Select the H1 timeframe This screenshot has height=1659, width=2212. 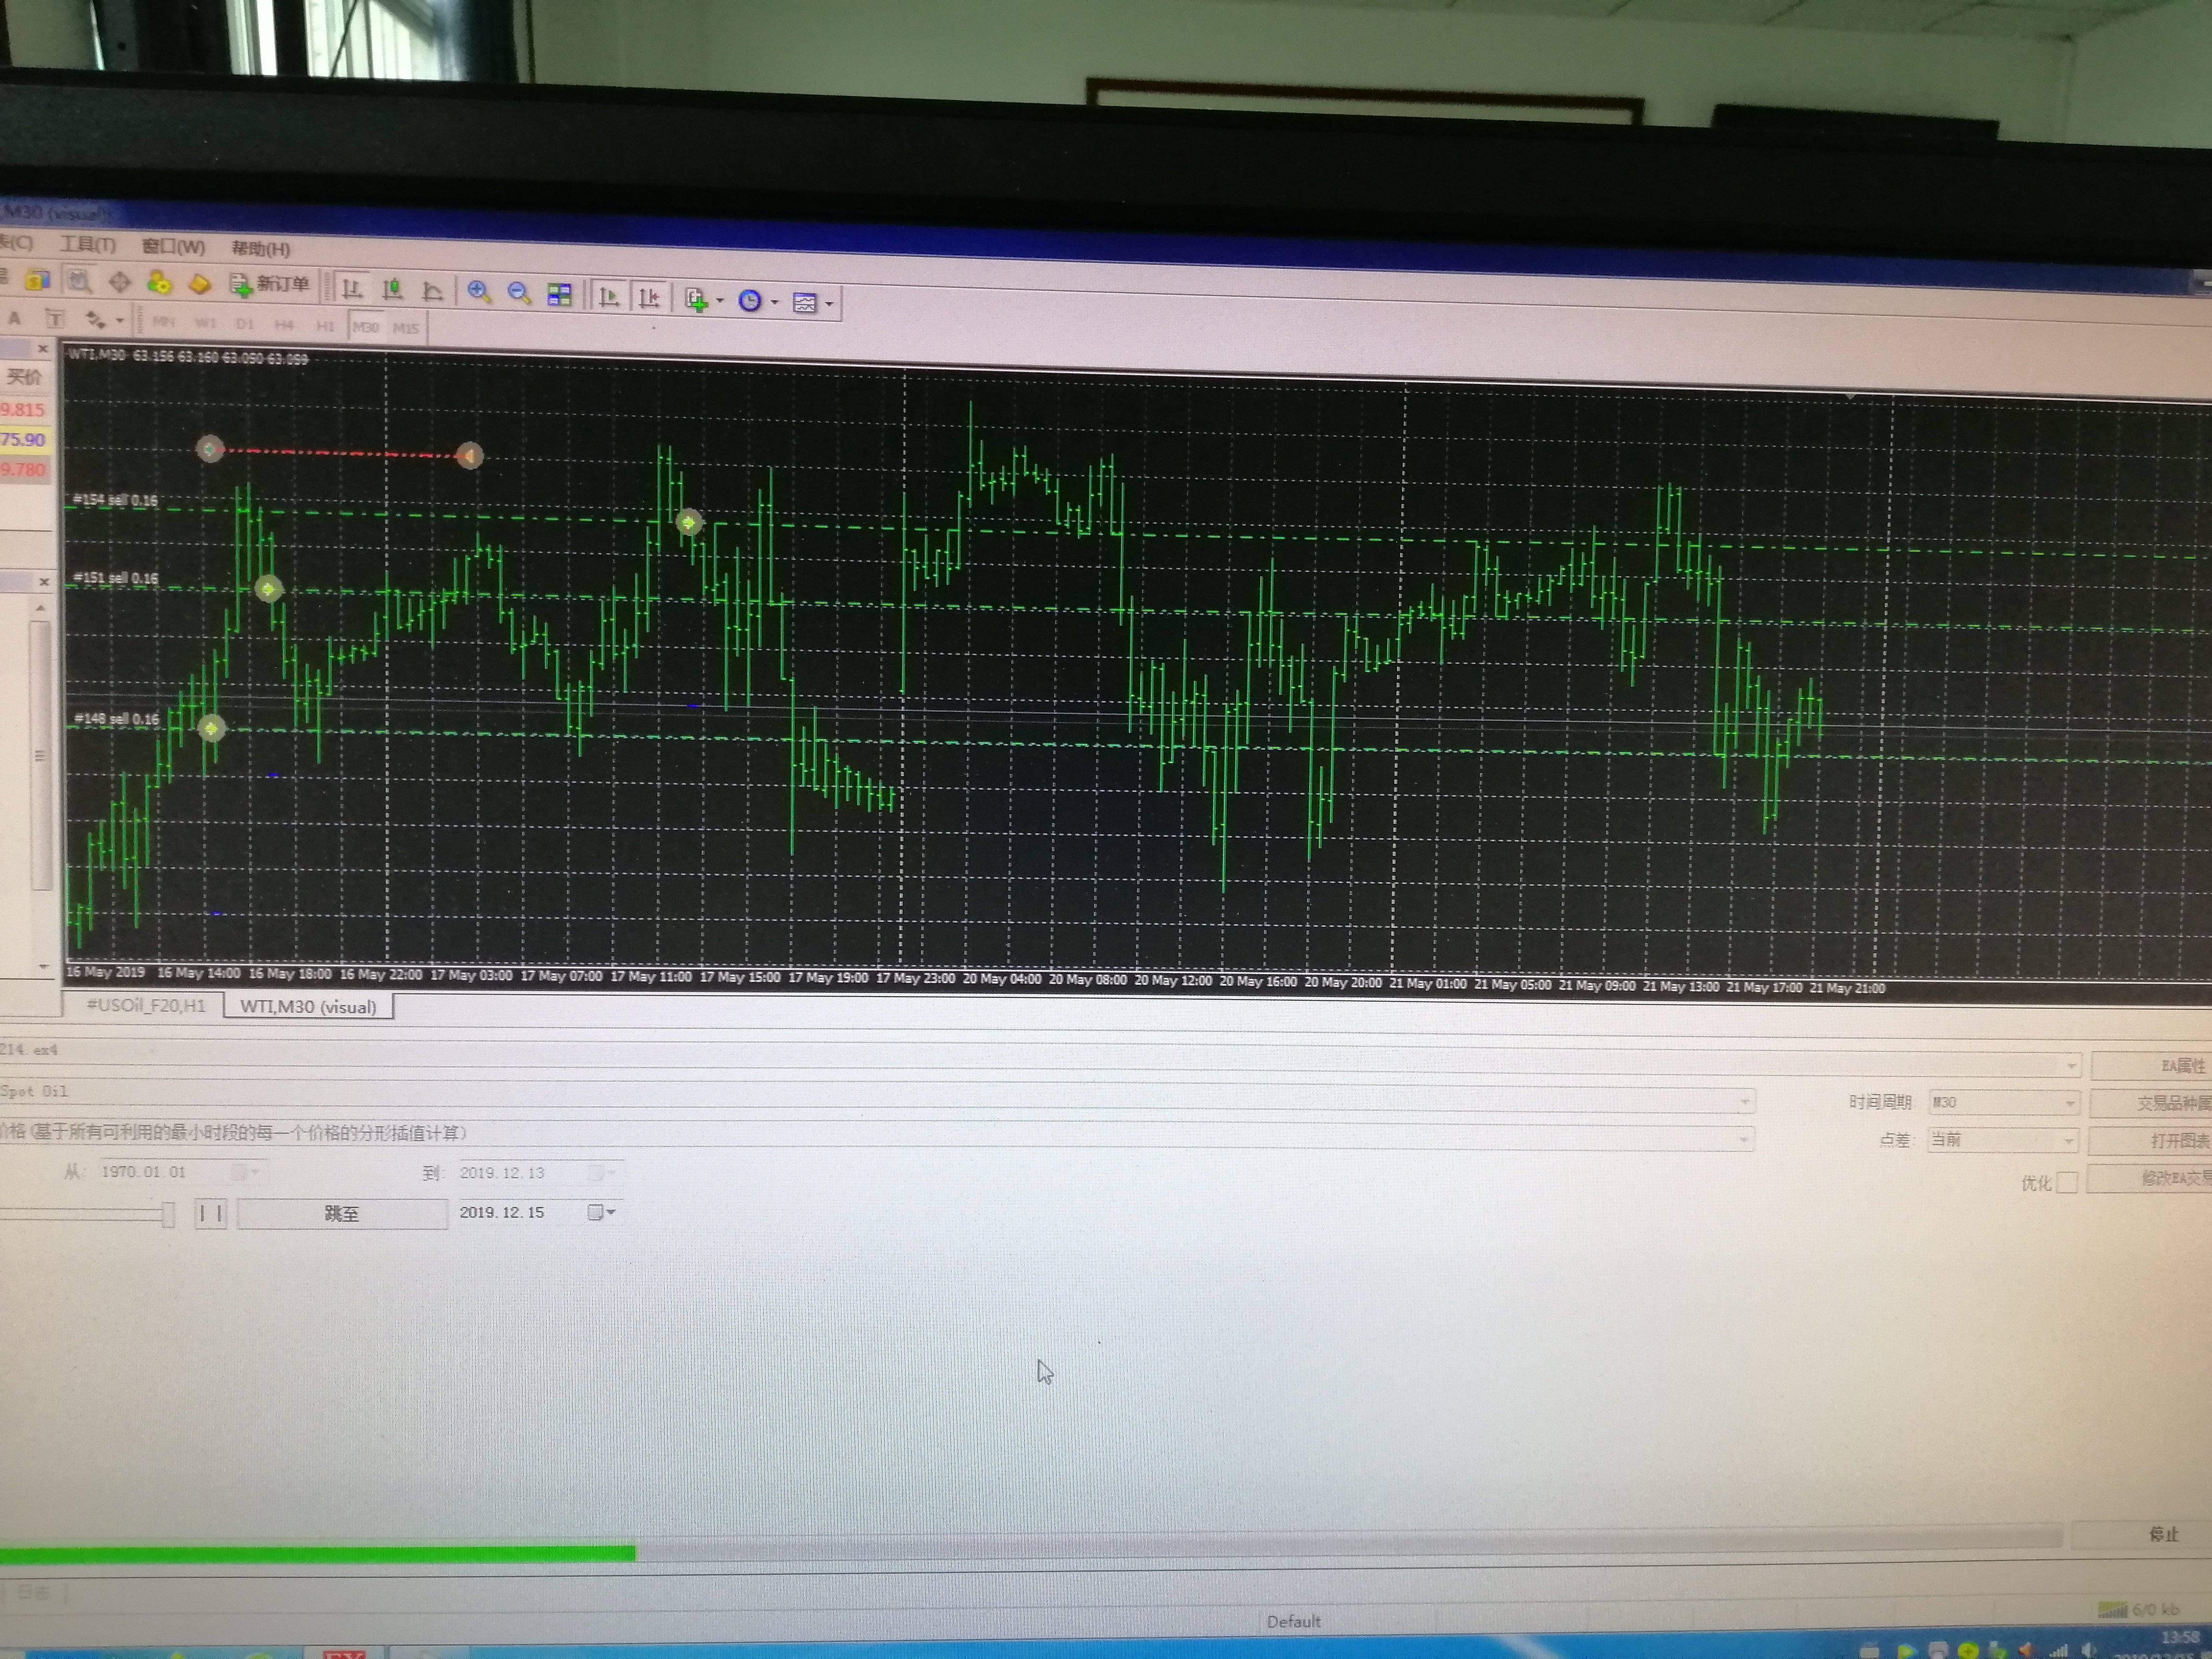click(325, 326)
